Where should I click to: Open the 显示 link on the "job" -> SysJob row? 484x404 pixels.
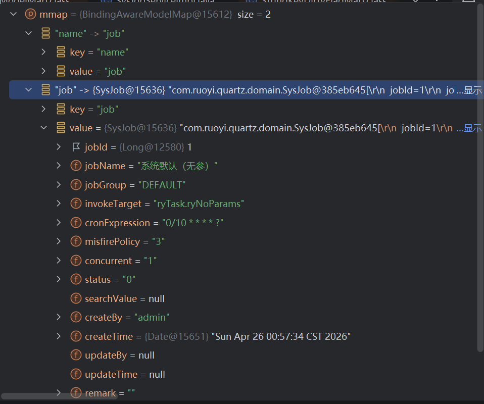pyautogui.click(x=469, y=90)
